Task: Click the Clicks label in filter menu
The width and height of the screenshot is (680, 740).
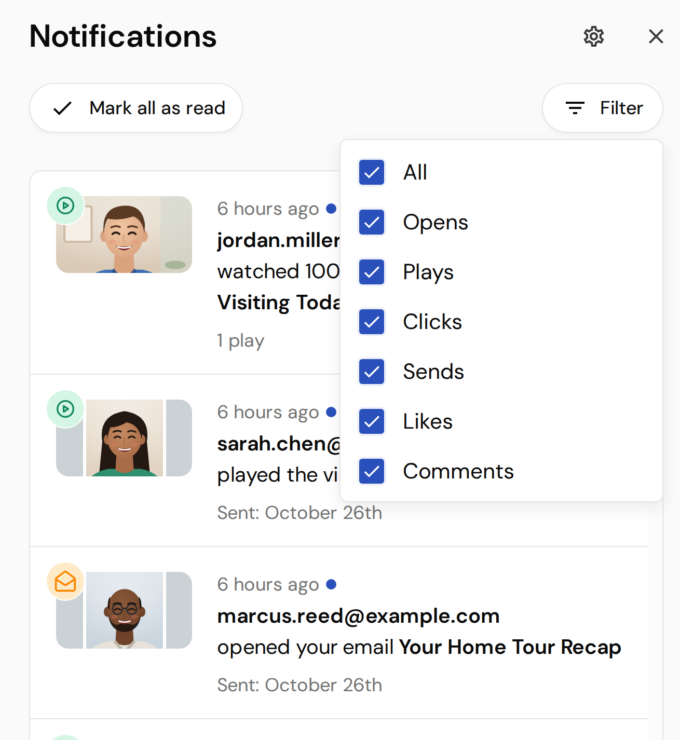Action: [x=432, y=322]
